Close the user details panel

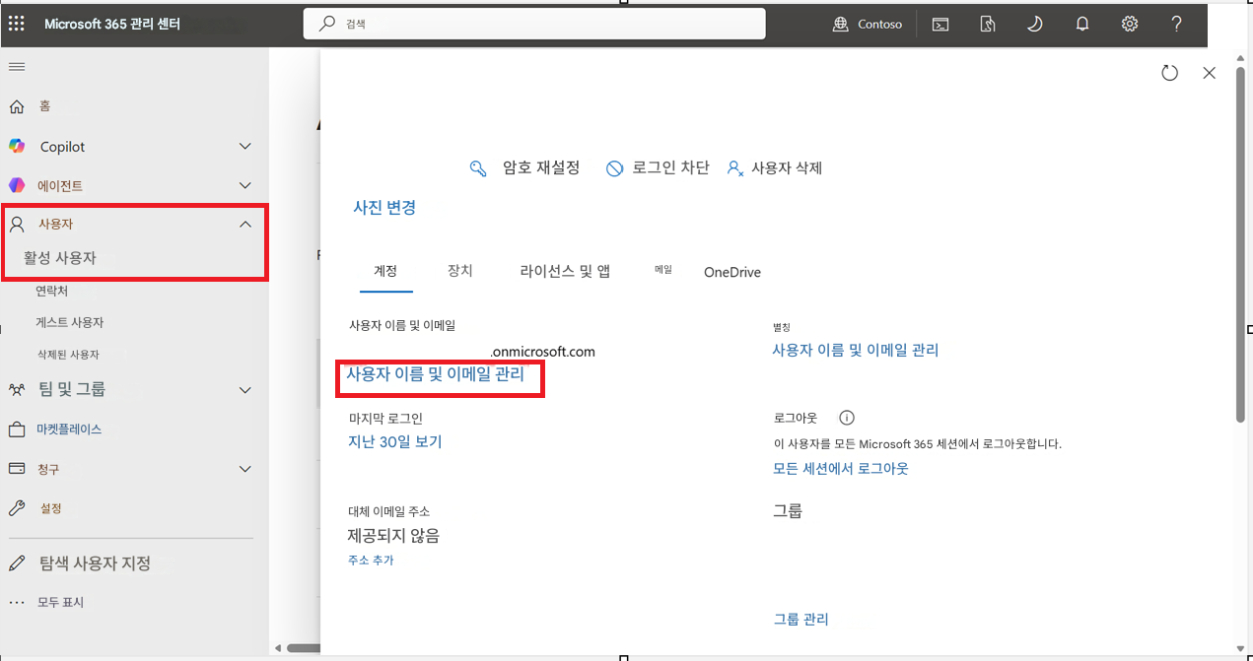click(1210, 73)
